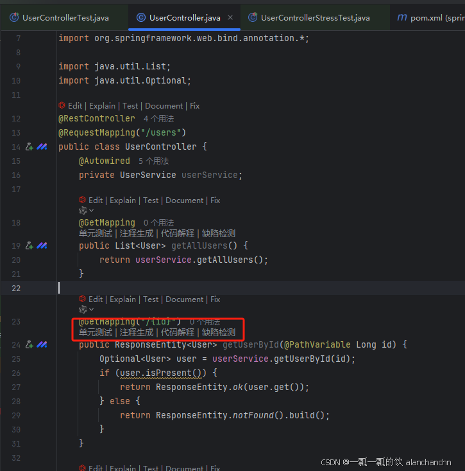
Task: Click import java.util.Optional on line 10
Action: click(x=124, y=81)
